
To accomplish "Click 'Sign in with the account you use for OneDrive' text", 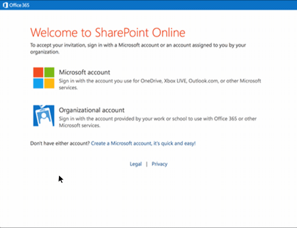I will click(x=160, y=84).
